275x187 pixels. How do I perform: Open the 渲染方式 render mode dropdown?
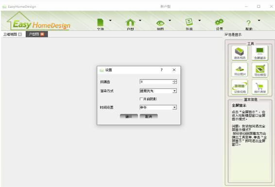coord(158,91)
